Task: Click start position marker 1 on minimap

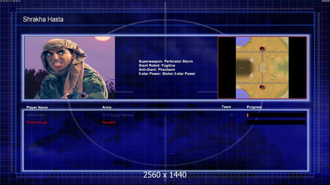Action: [262, 49]
